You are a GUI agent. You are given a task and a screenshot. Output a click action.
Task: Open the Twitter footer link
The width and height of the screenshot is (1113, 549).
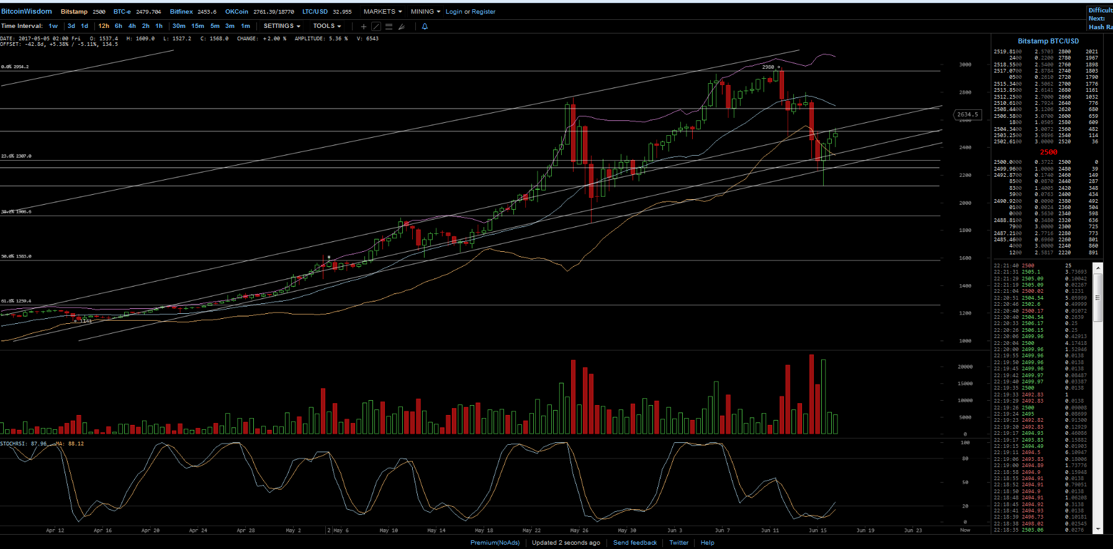(x=678, y=543)
